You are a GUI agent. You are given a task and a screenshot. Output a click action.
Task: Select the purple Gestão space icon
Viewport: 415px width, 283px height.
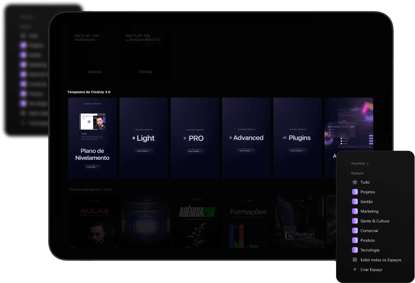point(355,201)
